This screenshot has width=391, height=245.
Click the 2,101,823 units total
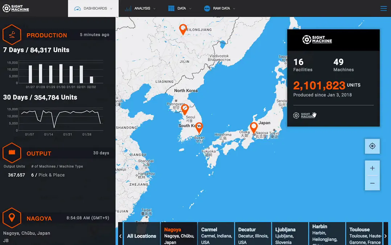(x=319, y=85)
